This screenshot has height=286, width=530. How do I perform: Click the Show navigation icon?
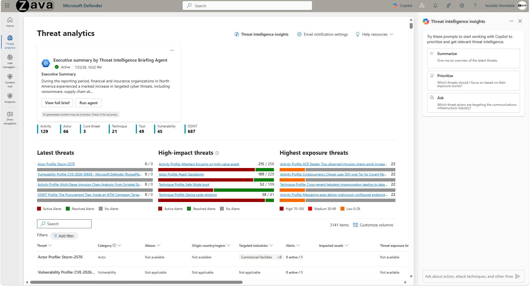[10, 114]
